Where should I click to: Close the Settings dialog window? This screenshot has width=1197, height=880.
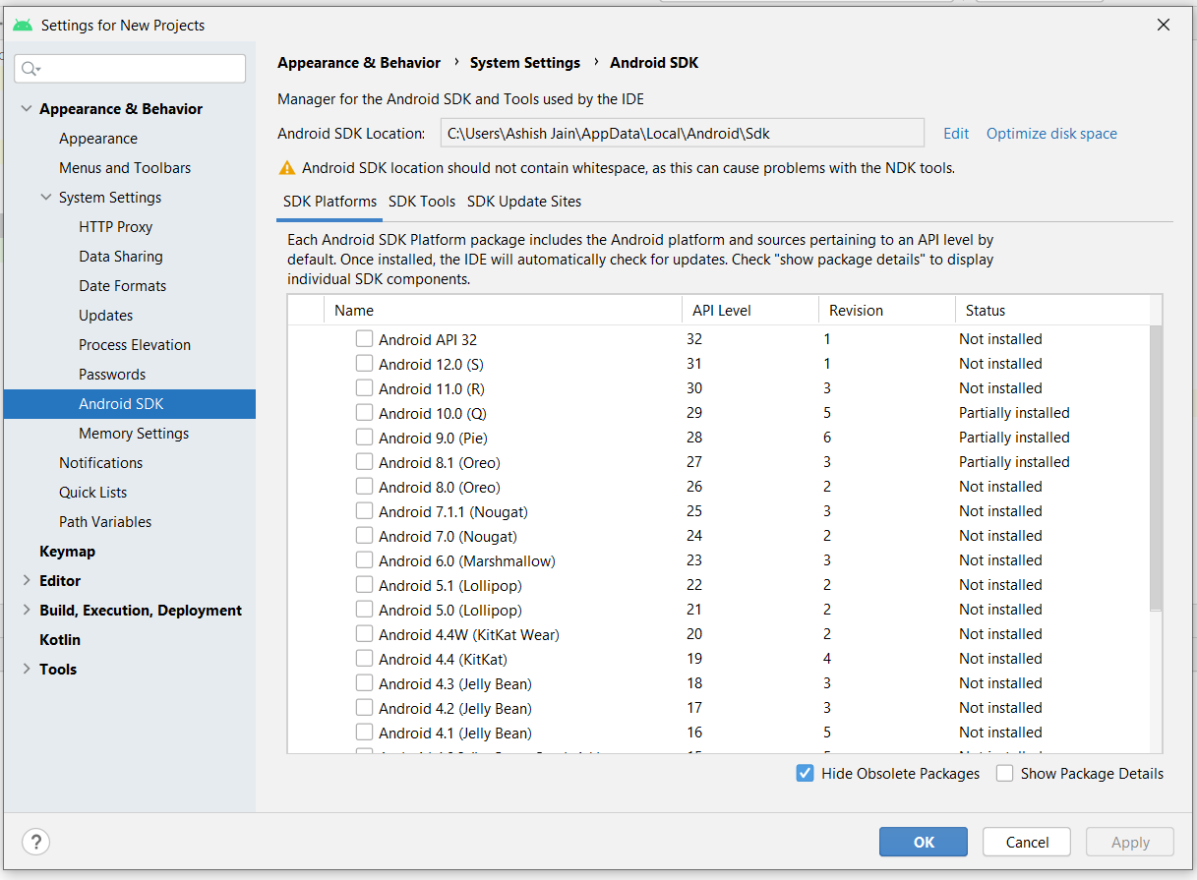pyautogui.click(x=1163, y=26)
